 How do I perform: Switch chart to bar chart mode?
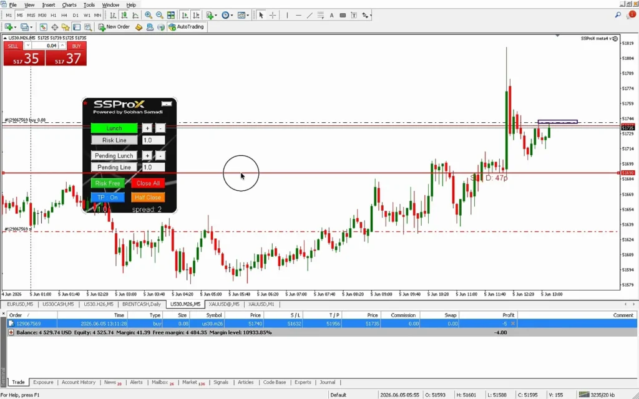tap(113, 16)
